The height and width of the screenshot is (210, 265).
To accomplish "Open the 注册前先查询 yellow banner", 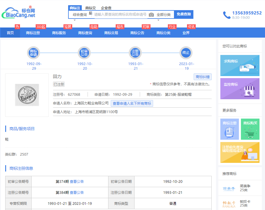I will [240, 152].
